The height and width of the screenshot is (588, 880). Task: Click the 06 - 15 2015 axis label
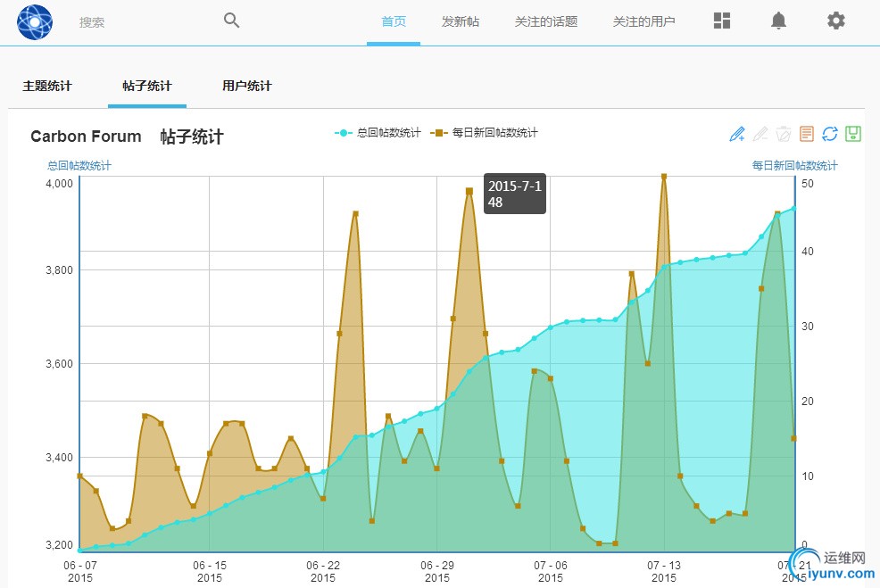(210, 571)
